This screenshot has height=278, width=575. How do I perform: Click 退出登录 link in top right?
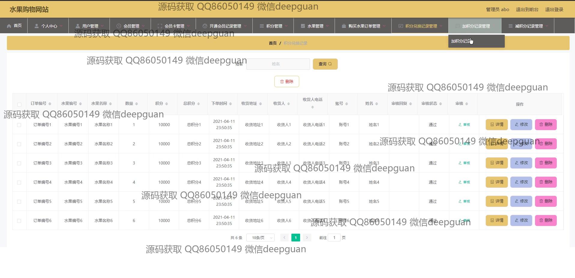(554, 10)
